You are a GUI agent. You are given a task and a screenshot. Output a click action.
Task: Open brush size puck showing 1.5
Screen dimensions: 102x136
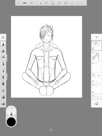click(x=11, y=111)
